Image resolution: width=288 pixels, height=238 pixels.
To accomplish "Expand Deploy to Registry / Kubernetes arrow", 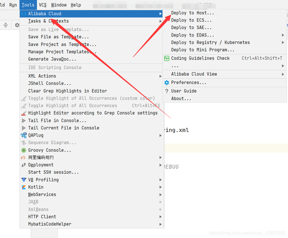I will [283, 42].
